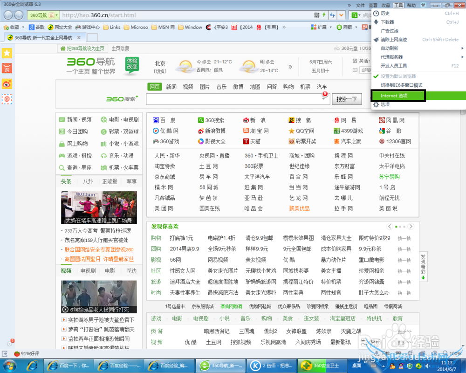Open the dancing crowd news thumbnail
Viewport: 466px width, 373px height.
pos(99,207)
